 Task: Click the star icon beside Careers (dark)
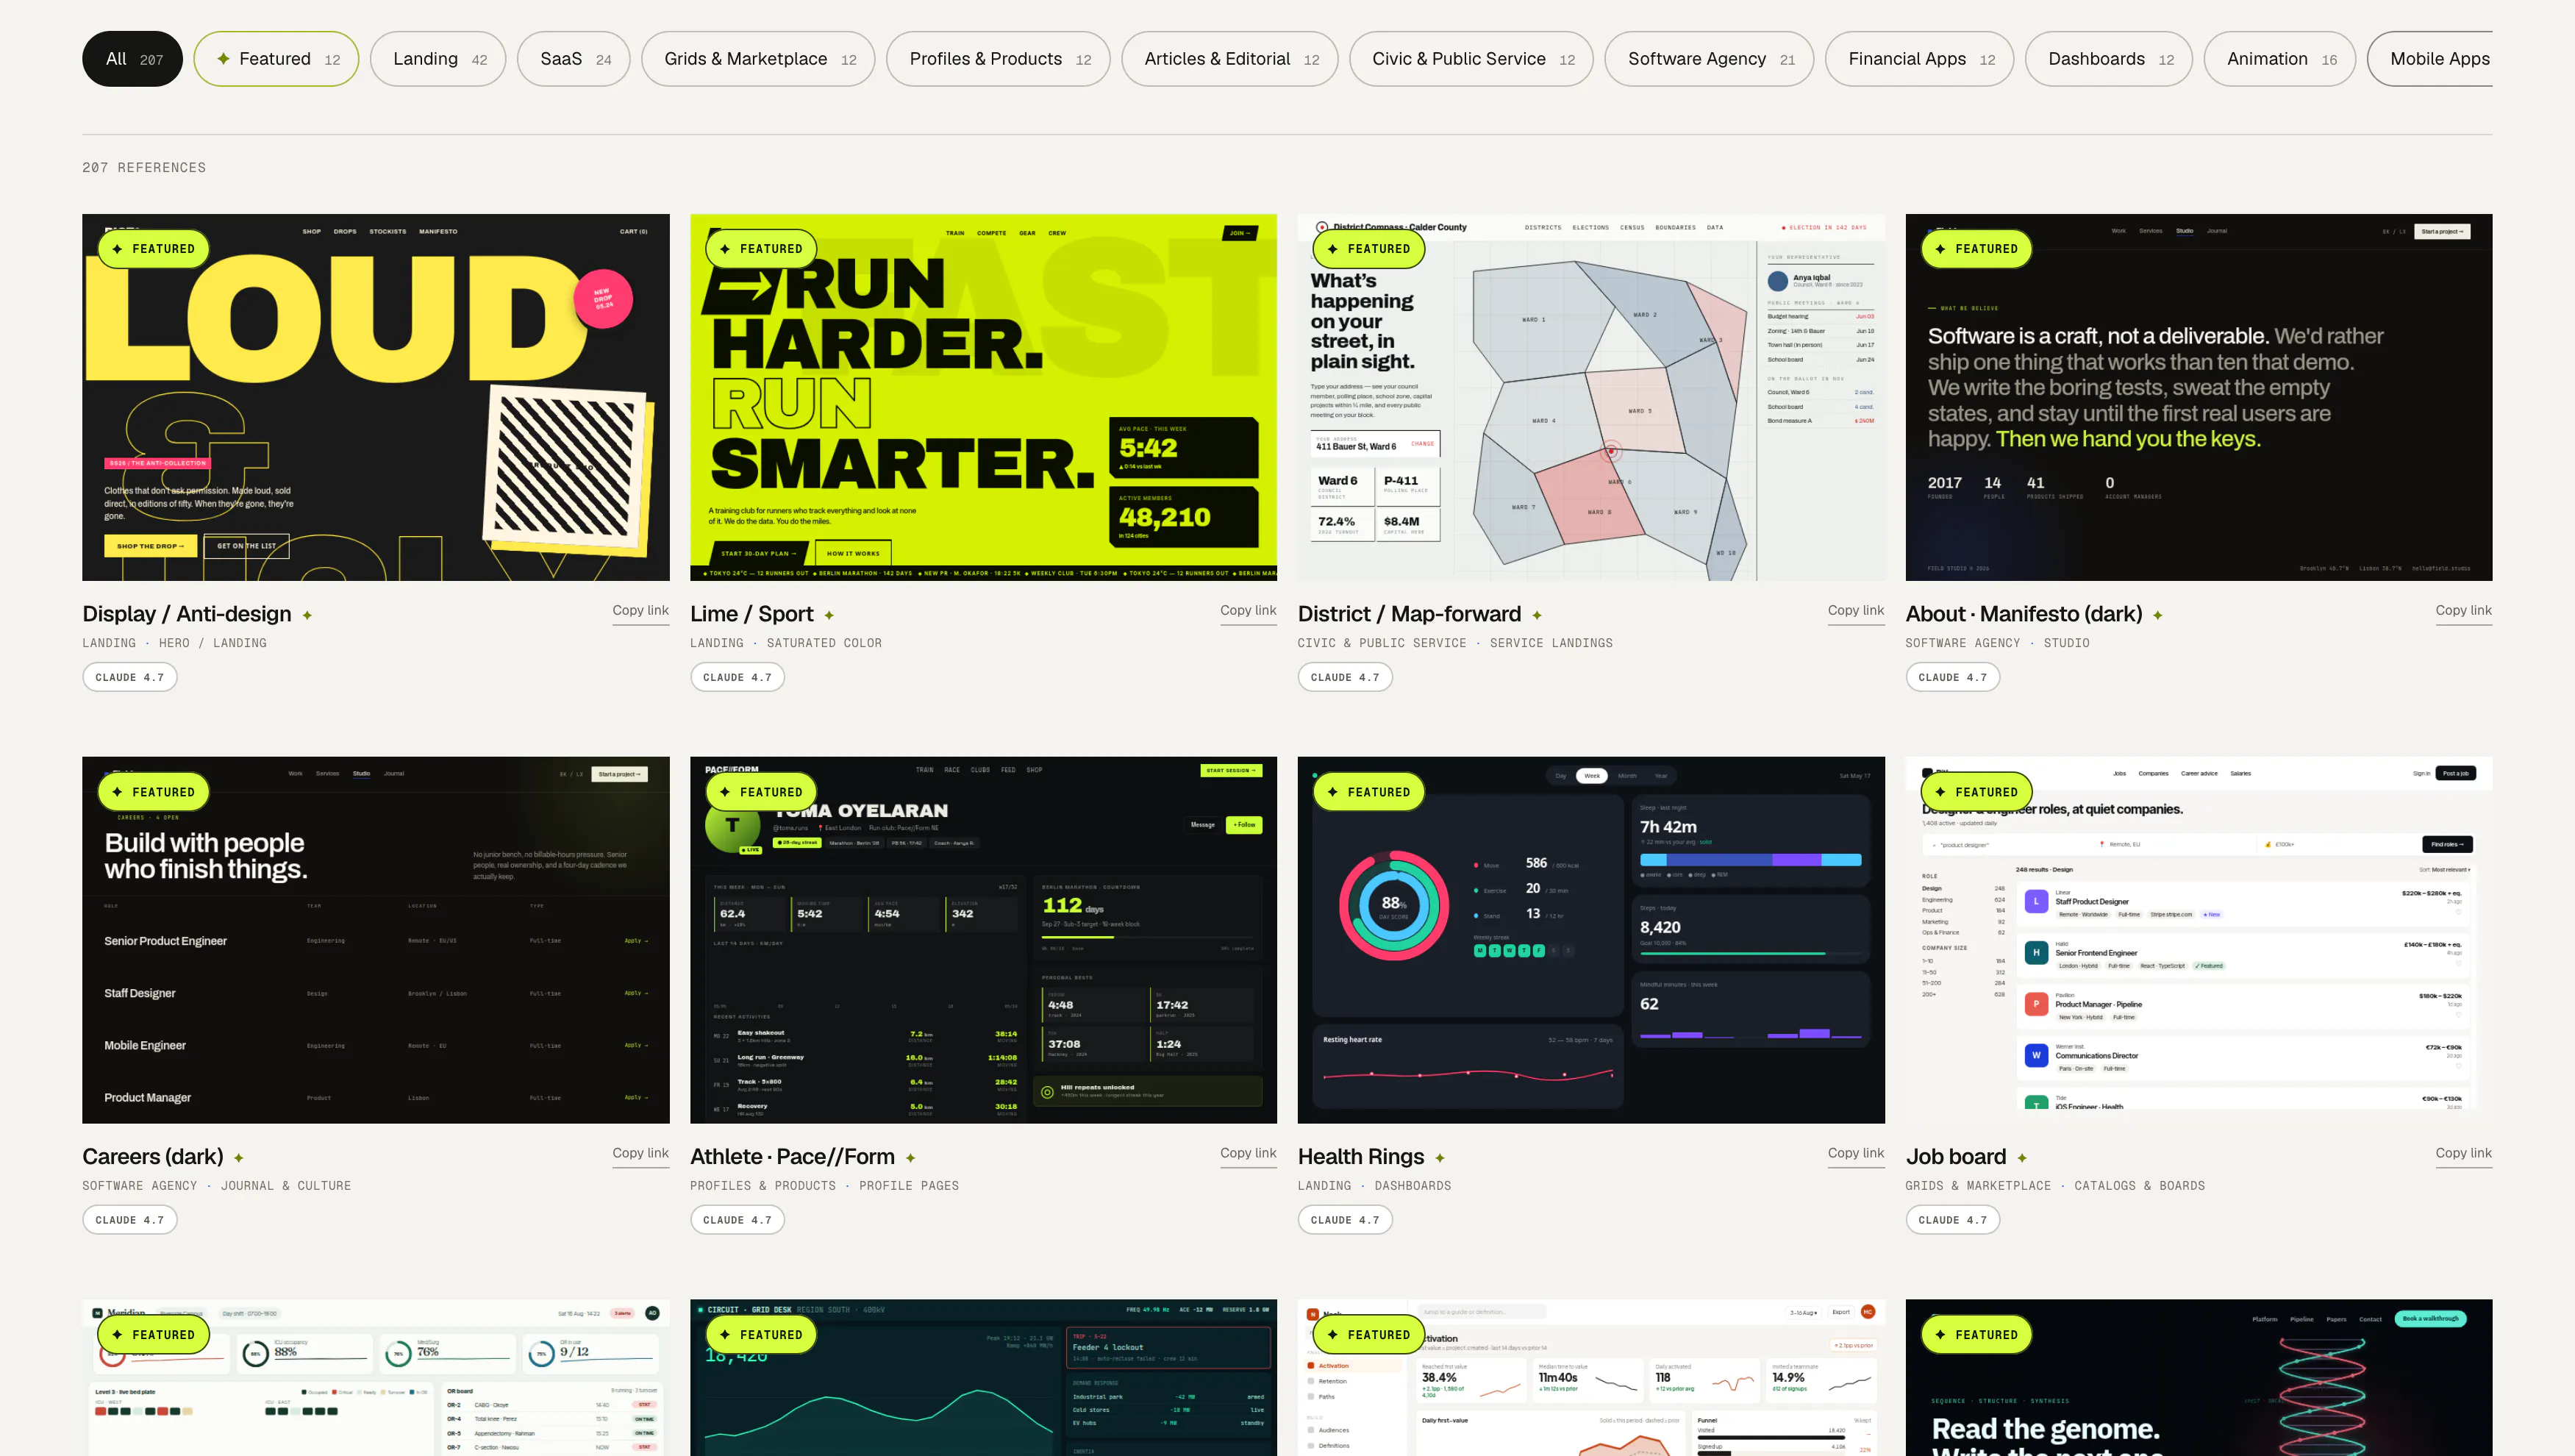(x=238, y=1158)
